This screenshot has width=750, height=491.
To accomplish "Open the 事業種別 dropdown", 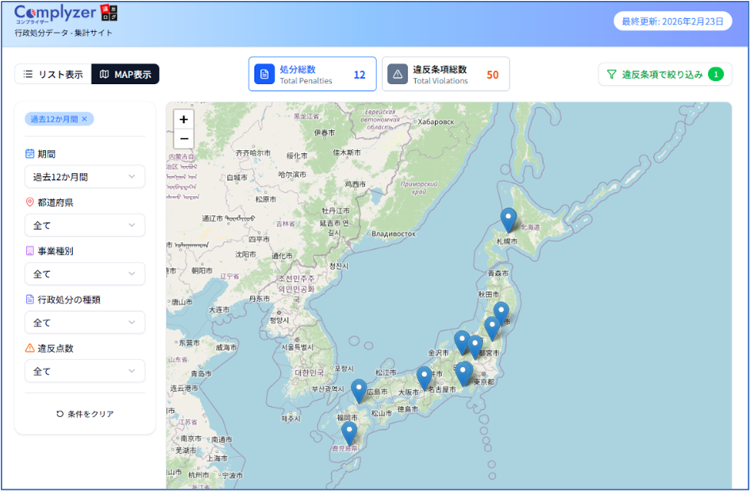I will pyautogui.click(x=85, y=274).
